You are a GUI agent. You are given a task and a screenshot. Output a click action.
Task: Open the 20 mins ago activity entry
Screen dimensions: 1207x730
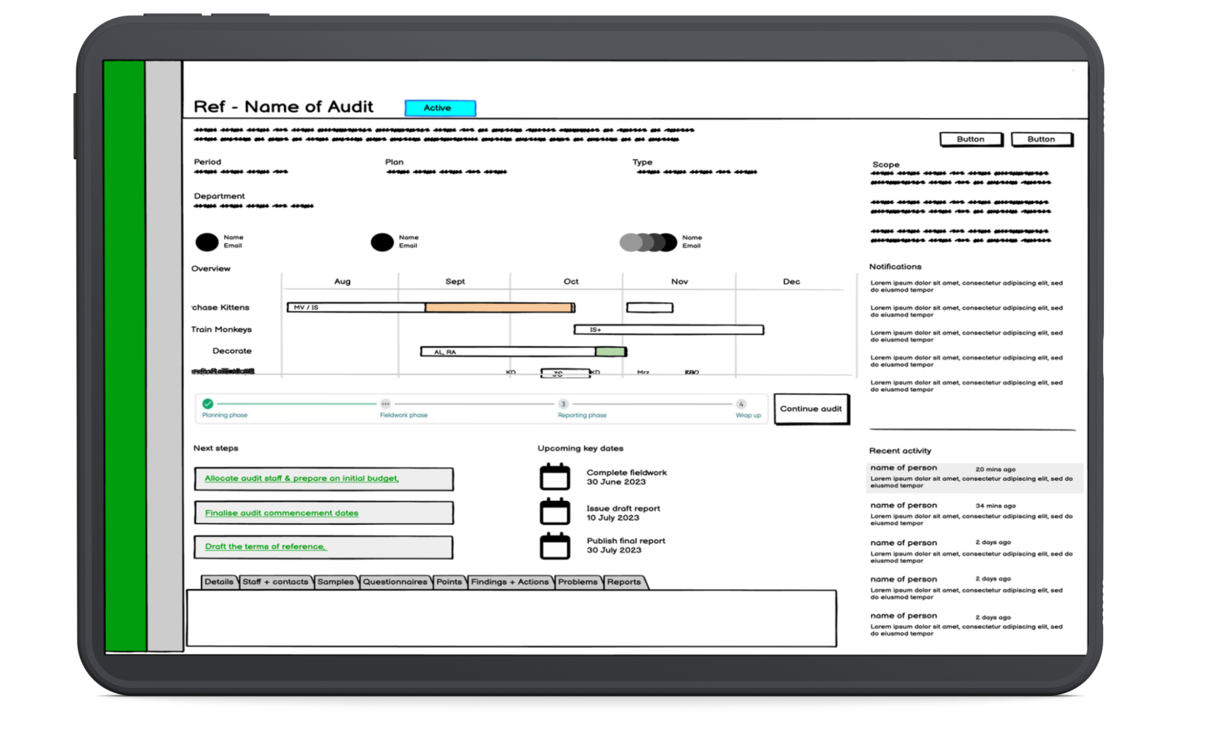(974, 477)
